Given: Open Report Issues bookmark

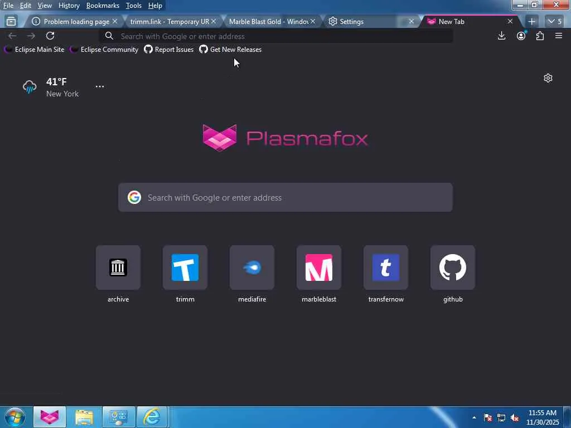Looking at the screenshot, I should pyautogui.click(x=168, y=50).
